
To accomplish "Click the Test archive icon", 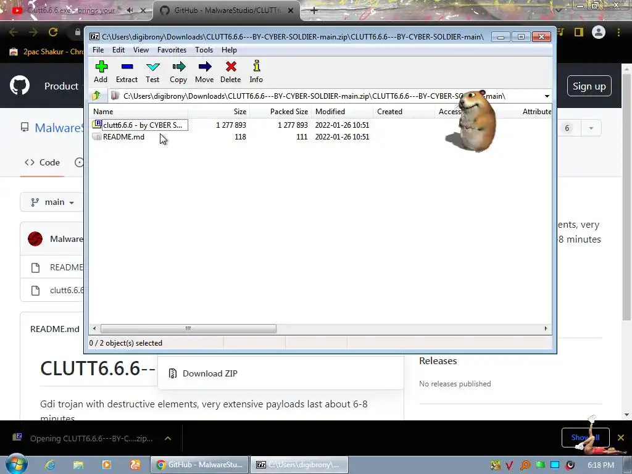I will tap(152, 72).
